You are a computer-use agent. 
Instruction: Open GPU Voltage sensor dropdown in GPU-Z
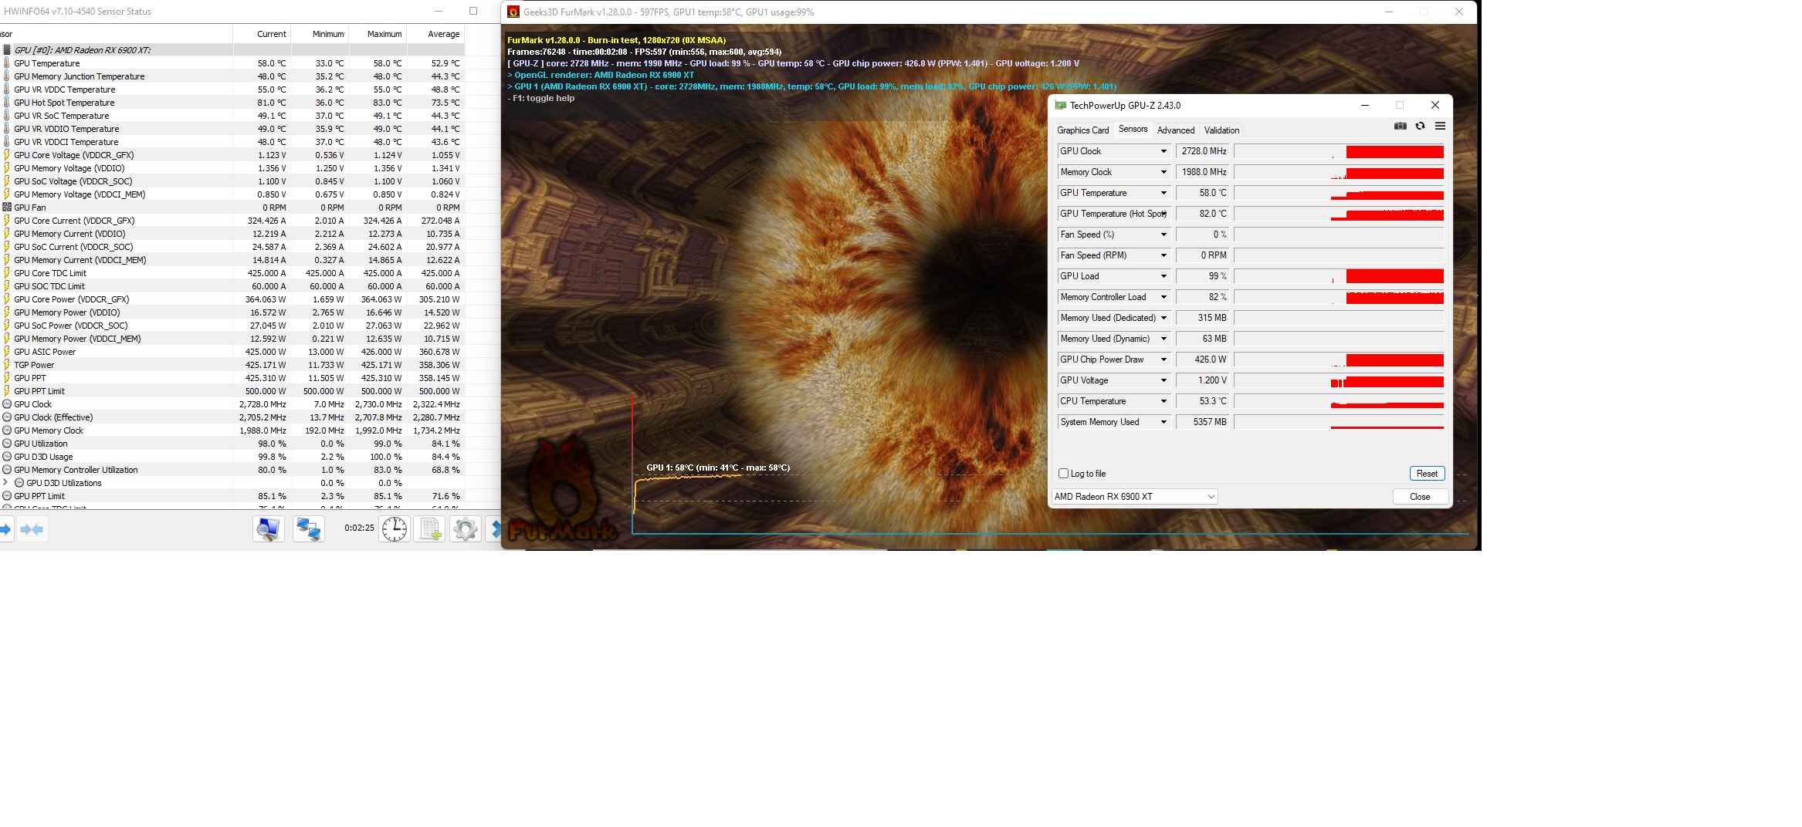[1164, 380]
